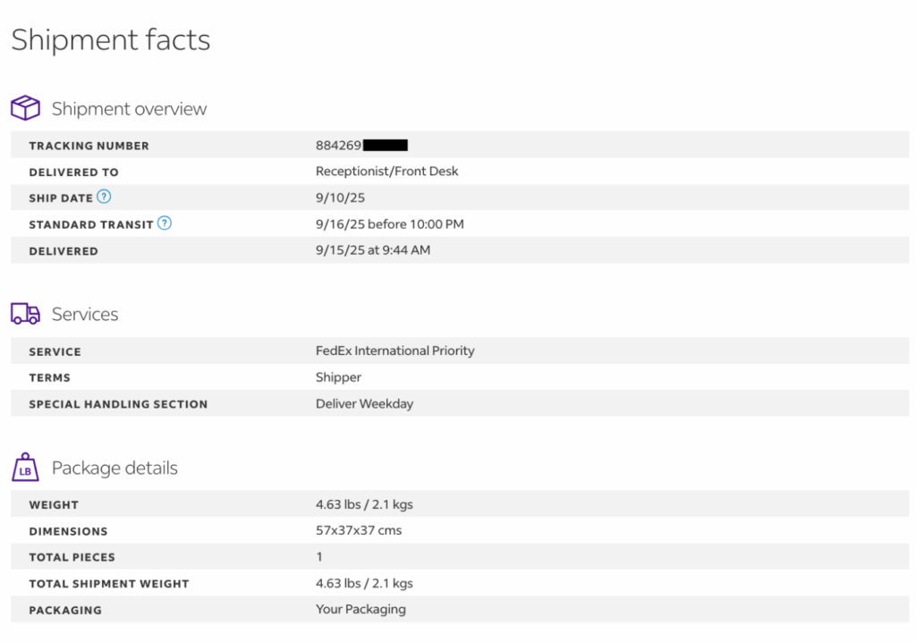Image resolution: width=916 pixels, height=642 pixels.
Task: Click the Shipment facts page heading
Action: click(x=111, y=40)
